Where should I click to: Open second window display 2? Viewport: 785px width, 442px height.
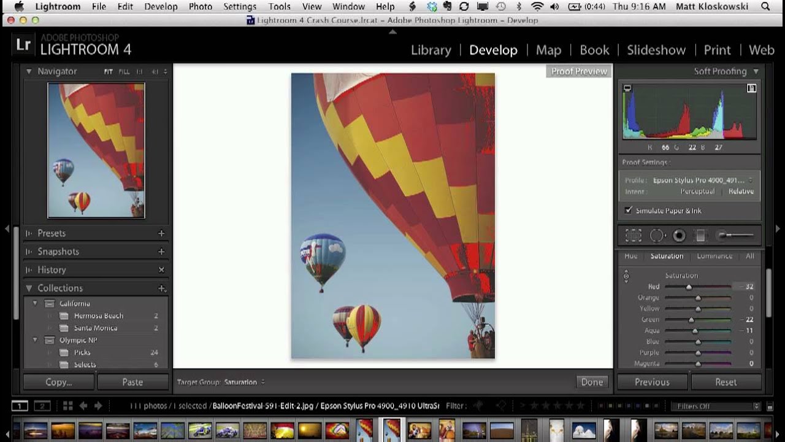[x=42, y=406]
